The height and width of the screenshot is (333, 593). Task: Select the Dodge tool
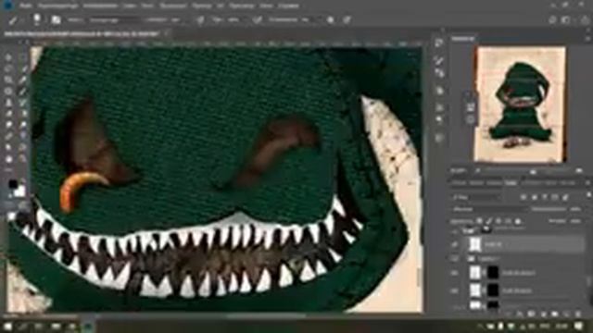(x=23, y=125)
